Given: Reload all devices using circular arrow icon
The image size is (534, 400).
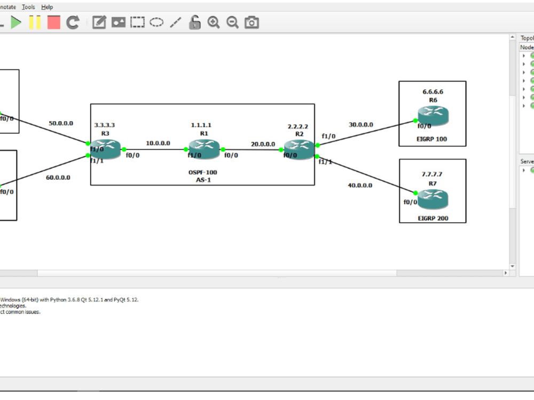Looking at the screenshot, I should 72,22.
